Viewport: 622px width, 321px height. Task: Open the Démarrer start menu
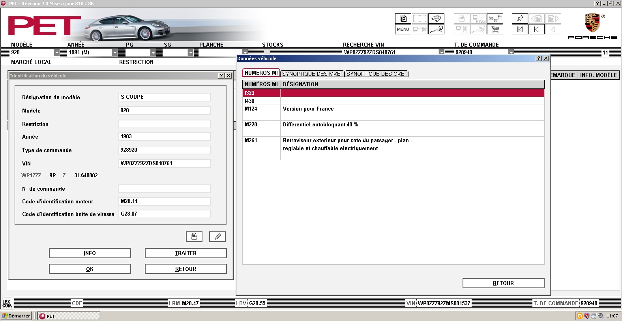[16, 316]
